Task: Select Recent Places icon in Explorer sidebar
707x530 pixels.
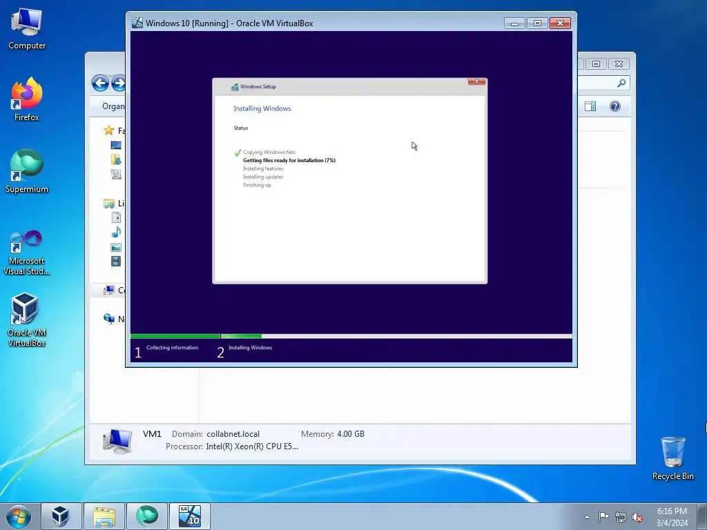Action: click(x=116, y=174)
